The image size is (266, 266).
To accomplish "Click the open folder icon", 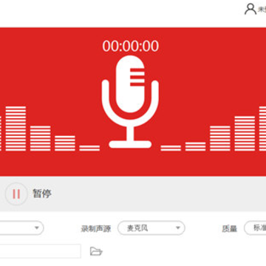I will pos(96,251).
